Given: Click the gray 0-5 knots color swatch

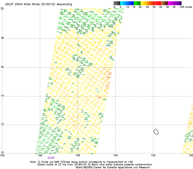Looking at the screenshot, I should click(x=117, y=3).
